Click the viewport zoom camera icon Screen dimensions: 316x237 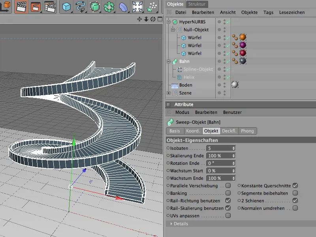click(146, 19)
